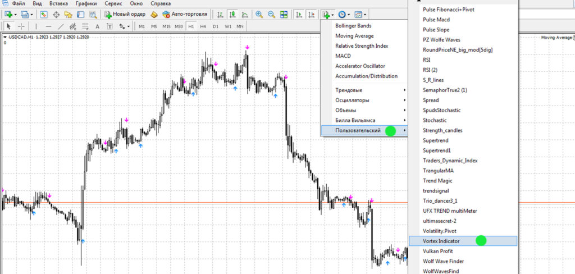Select the text 'A' drawing tool
This screenshot has height=274, width=575.
pos(97,26)
